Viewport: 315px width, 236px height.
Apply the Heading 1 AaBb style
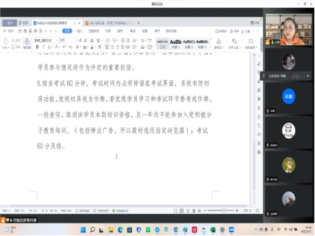[175, 44]
